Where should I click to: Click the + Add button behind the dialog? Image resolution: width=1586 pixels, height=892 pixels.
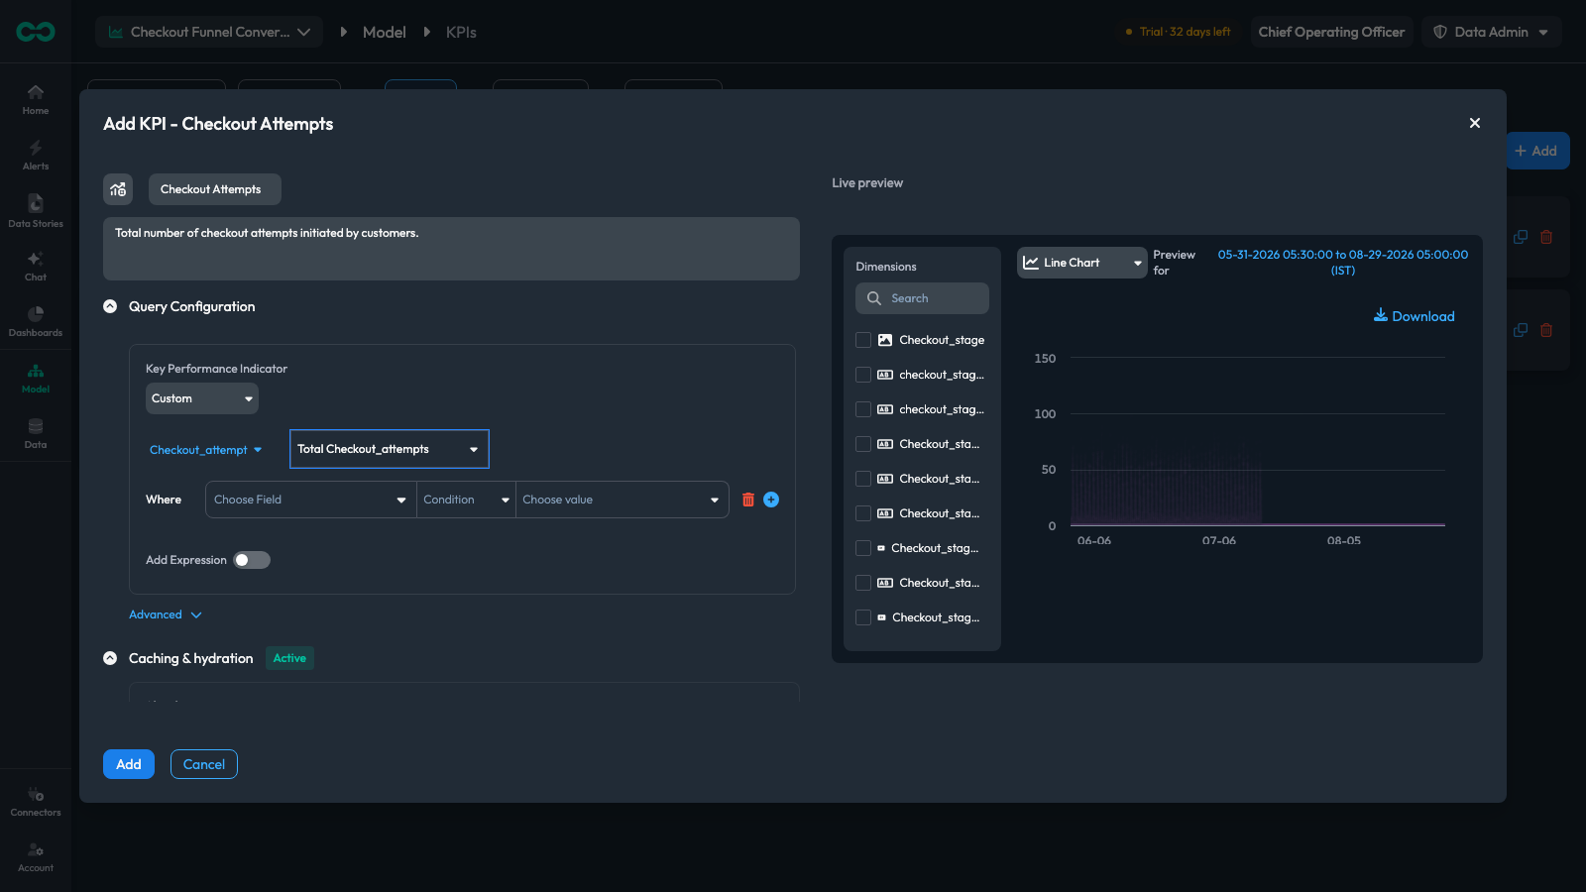coord(1536,151)
